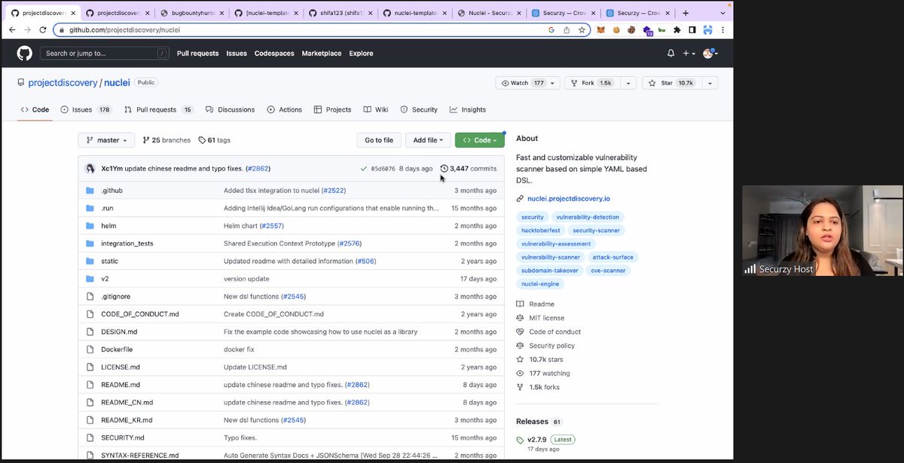This screenshot has height=463, width=904.
Task: Open the Wiki repository tab
Action: tap(376, 109)
